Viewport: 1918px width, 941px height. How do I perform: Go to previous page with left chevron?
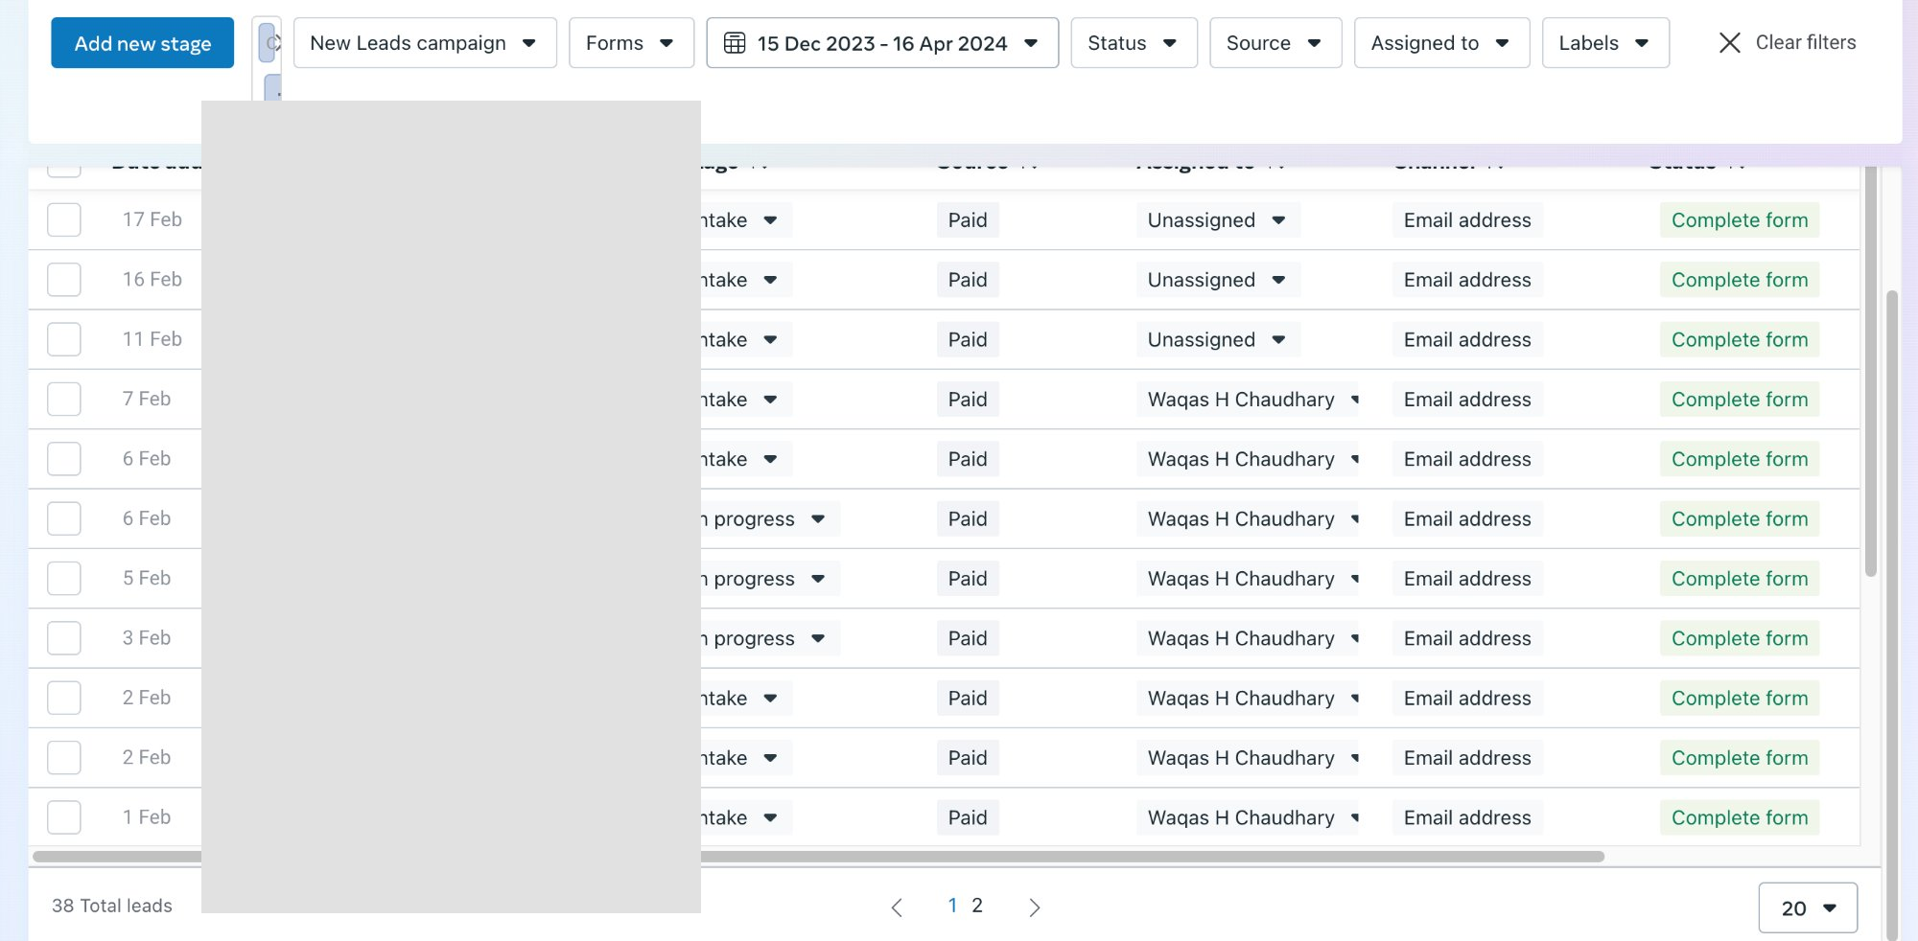898,907
